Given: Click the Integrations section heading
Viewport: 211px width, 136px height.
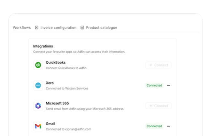Looking at the screenshot, I should [43, 46].
